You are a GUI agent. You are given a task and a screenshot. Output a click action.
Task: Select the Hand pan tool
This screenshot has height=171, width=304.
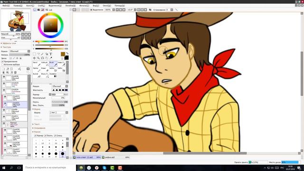tap(47, 58)
